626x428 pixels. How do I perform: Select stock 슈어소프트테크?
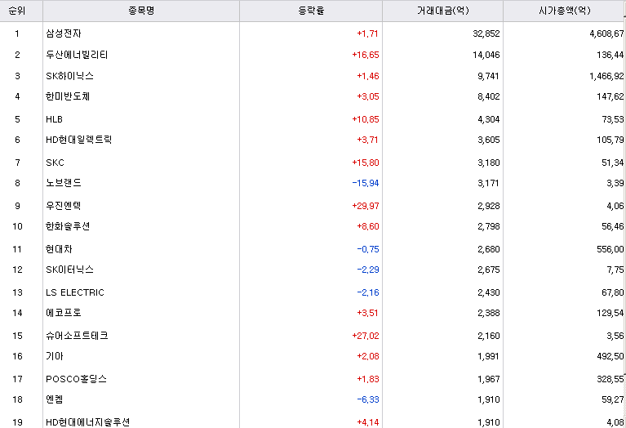click(x=77, y=335)
